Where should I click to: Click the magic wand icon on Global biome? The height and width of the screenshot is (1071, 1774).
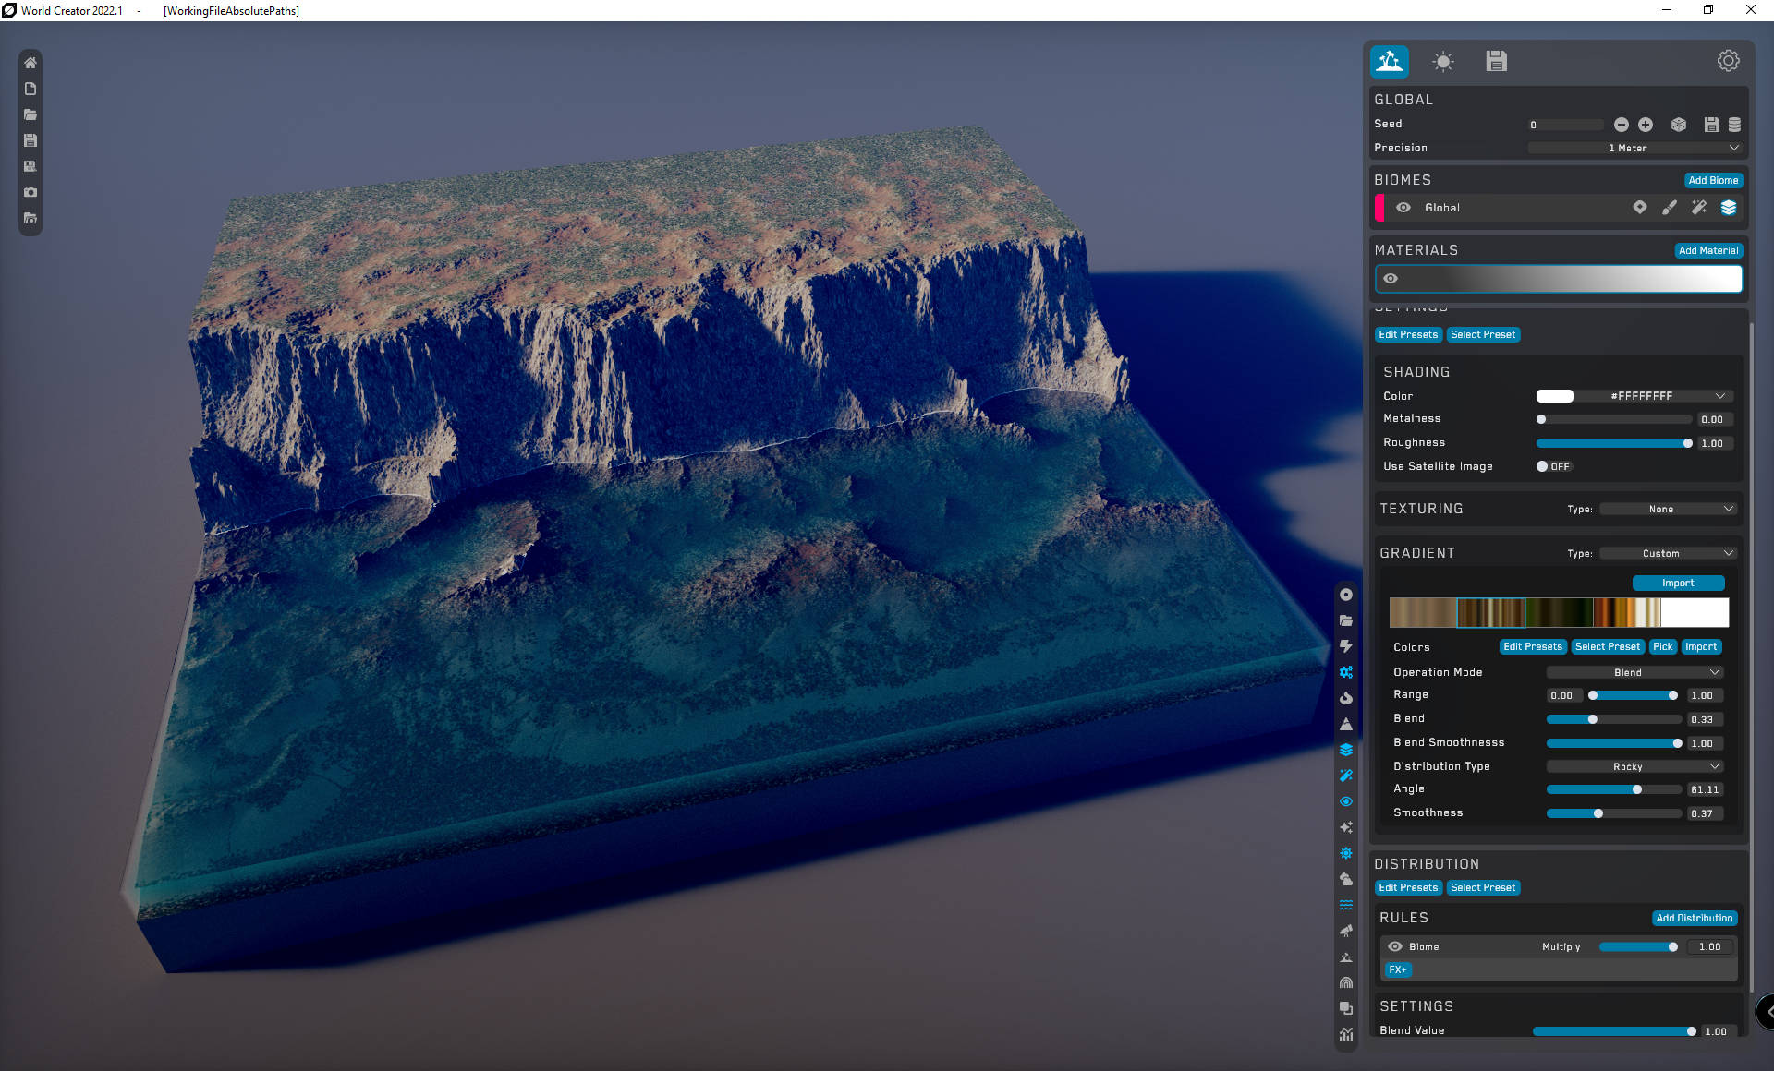(1698, 208)
